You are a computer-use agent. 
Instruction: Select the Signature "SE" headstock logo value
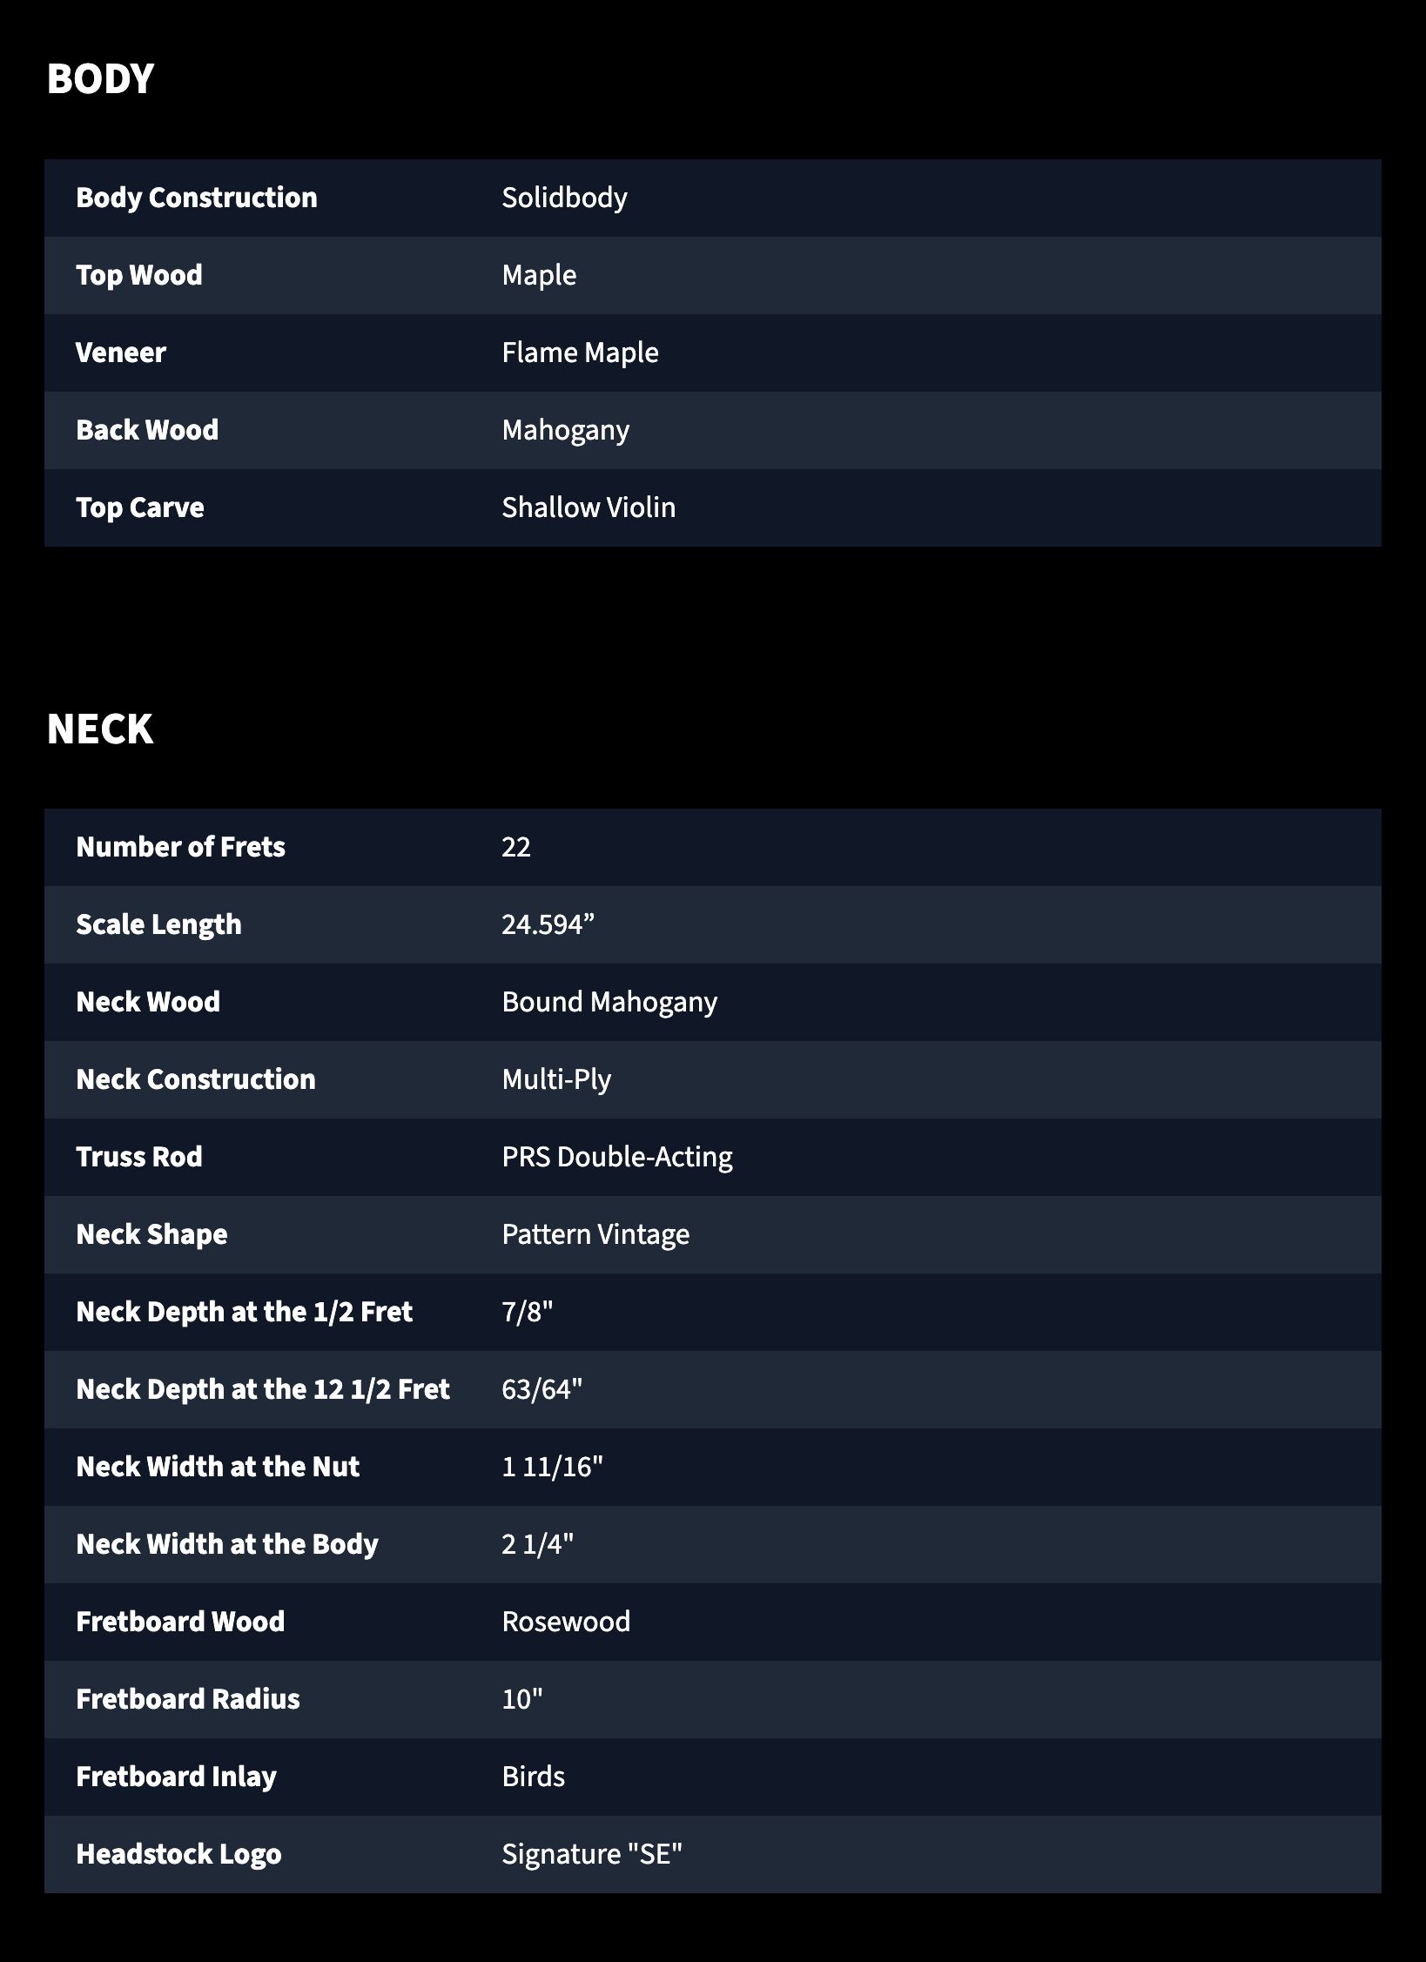point(592,1854)
